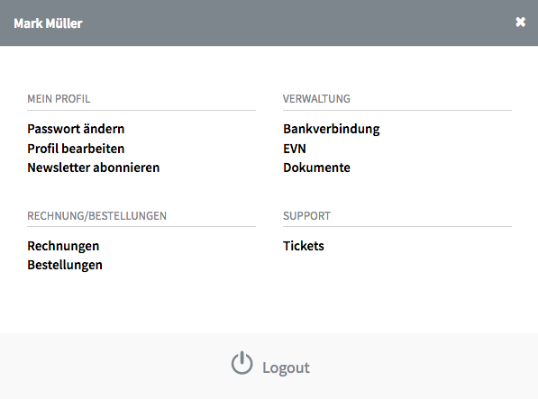The height and width of the screenshot is (399, 538).
Task: Open the Bestellungen list
Action: (65, 265)
